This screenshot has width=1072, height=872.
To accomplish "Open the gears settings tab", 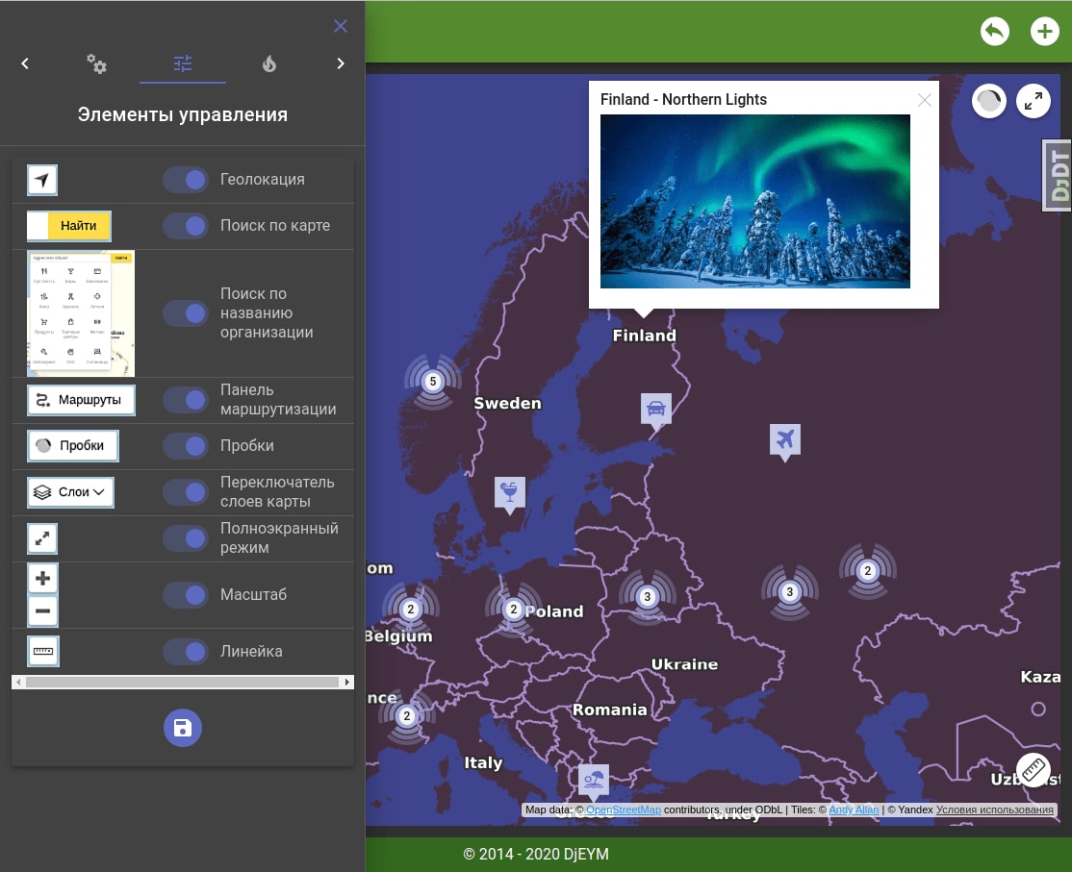I will (x=96, y=63).
